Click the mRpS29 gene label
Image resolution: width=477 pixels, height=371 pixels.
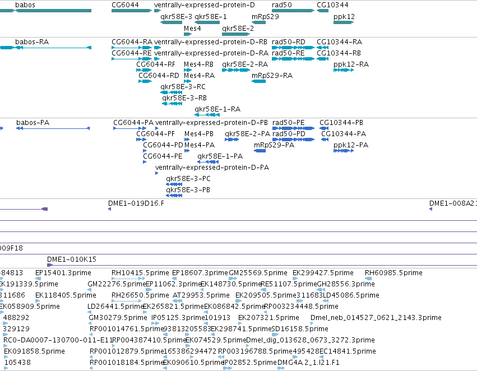click(x=265, y=17)
